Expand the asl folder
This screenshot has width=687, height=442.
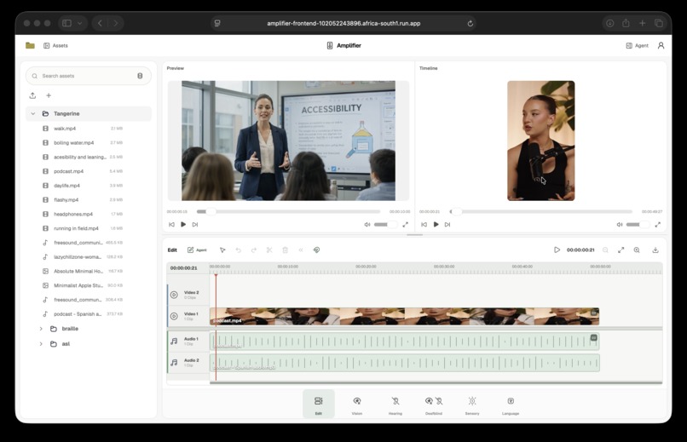(41, 344)
